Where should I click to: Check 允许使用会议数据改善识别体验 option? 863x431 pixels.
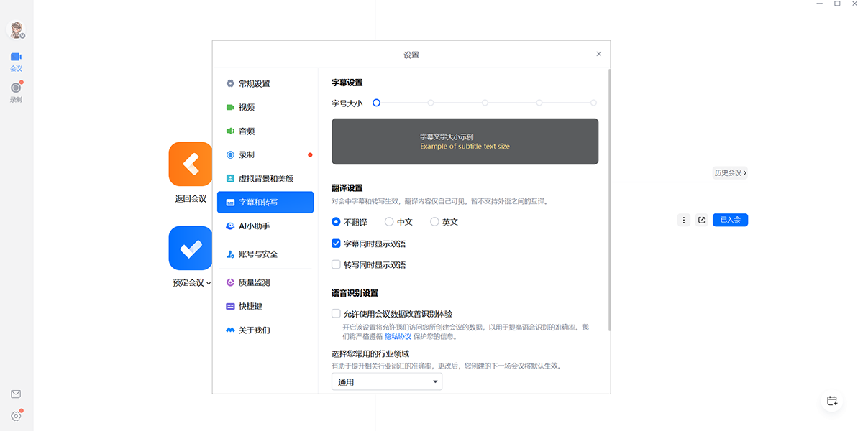(x=336, y=313)
